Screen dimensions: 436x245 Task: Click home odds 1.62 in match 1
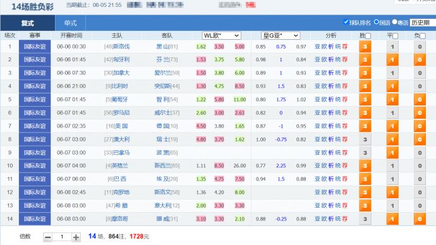coord(201,47)
